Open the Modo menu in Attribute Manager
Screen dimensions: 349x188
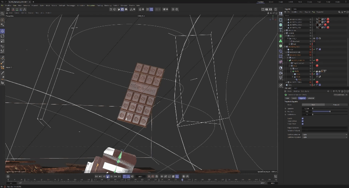pos(289,91)
